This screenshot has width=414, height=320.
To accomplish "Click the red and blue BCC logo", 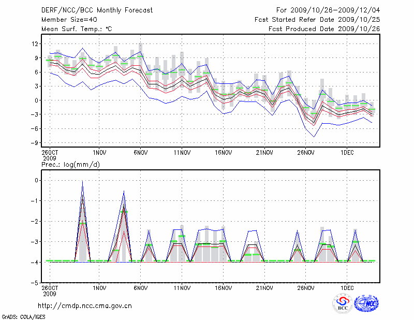I will [343, 303].
